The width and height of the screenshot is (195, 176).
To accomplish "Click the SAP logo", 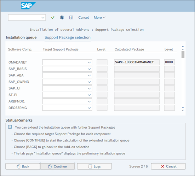I will coord(28,6).
